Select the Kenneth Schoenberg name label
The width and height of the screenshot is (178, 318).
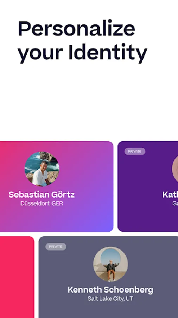(x=110, y=290)
